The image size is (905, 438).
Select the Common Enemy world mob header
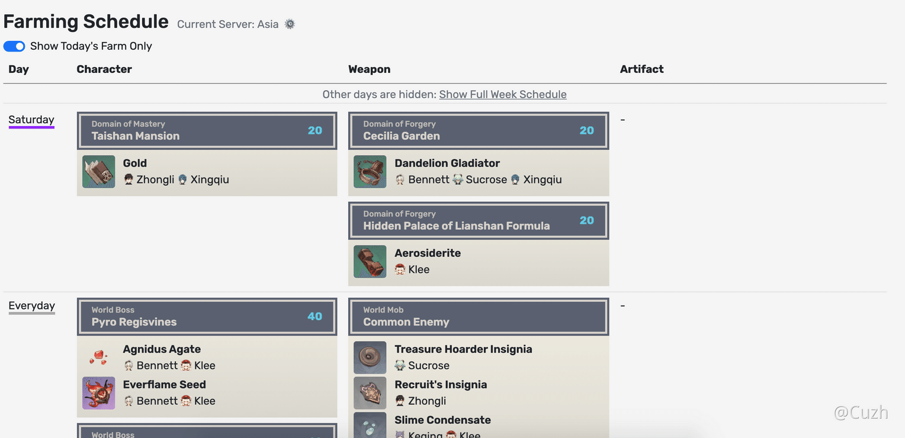[x=478, y=317]
